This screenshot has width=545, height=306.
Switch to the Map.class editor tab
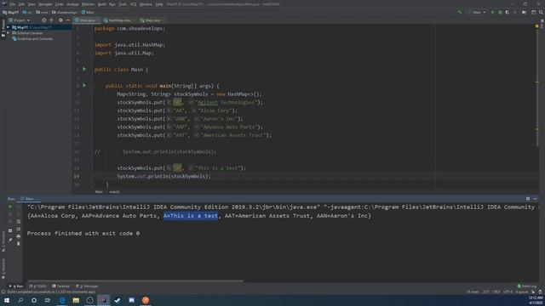pyautogui.click(x=152, y=20)
